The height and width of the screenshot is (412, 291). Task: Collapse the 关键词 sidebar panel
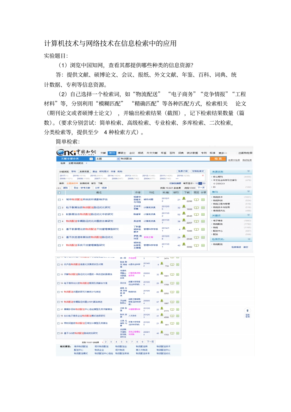coord(249,215)
